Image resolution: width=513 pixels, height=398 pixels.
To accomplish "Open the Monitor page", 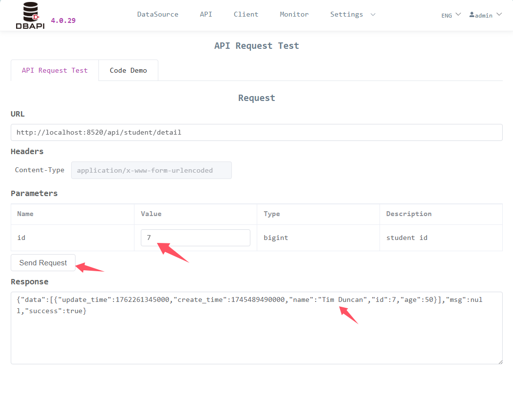I will click(x=294, y=14).
